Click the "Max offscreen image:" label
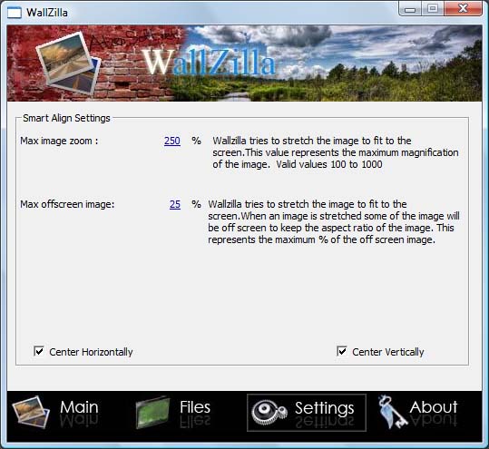 coord(67,204)
